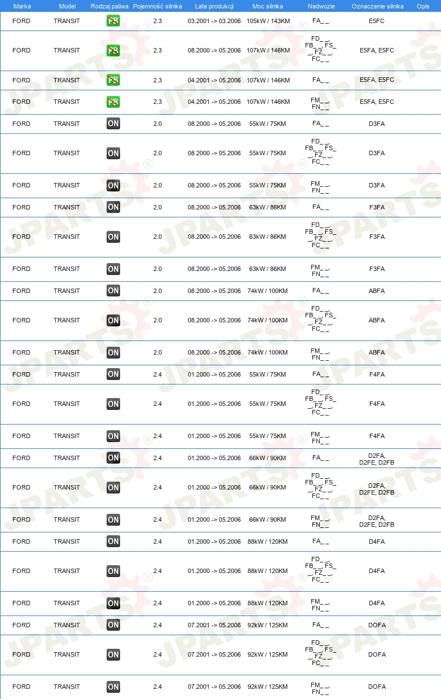Select 63kW / 86KM in the F3FA FM__, FN__ row
The height and width of the screenshot is (699, 441).
[267, 269]
